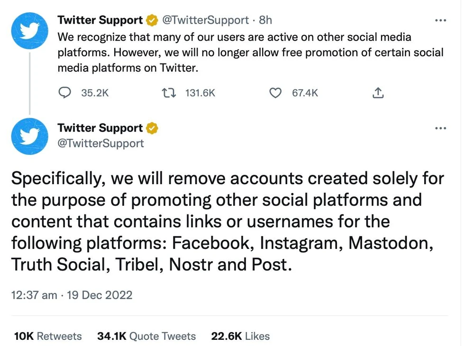The height and width of the screenshot is (346, 474).
Task: Open the 22.6K Likes list
Action: coord(240,336)
